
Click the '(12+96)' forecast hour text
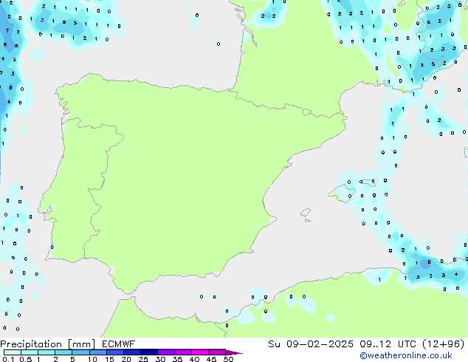(444, 344)
